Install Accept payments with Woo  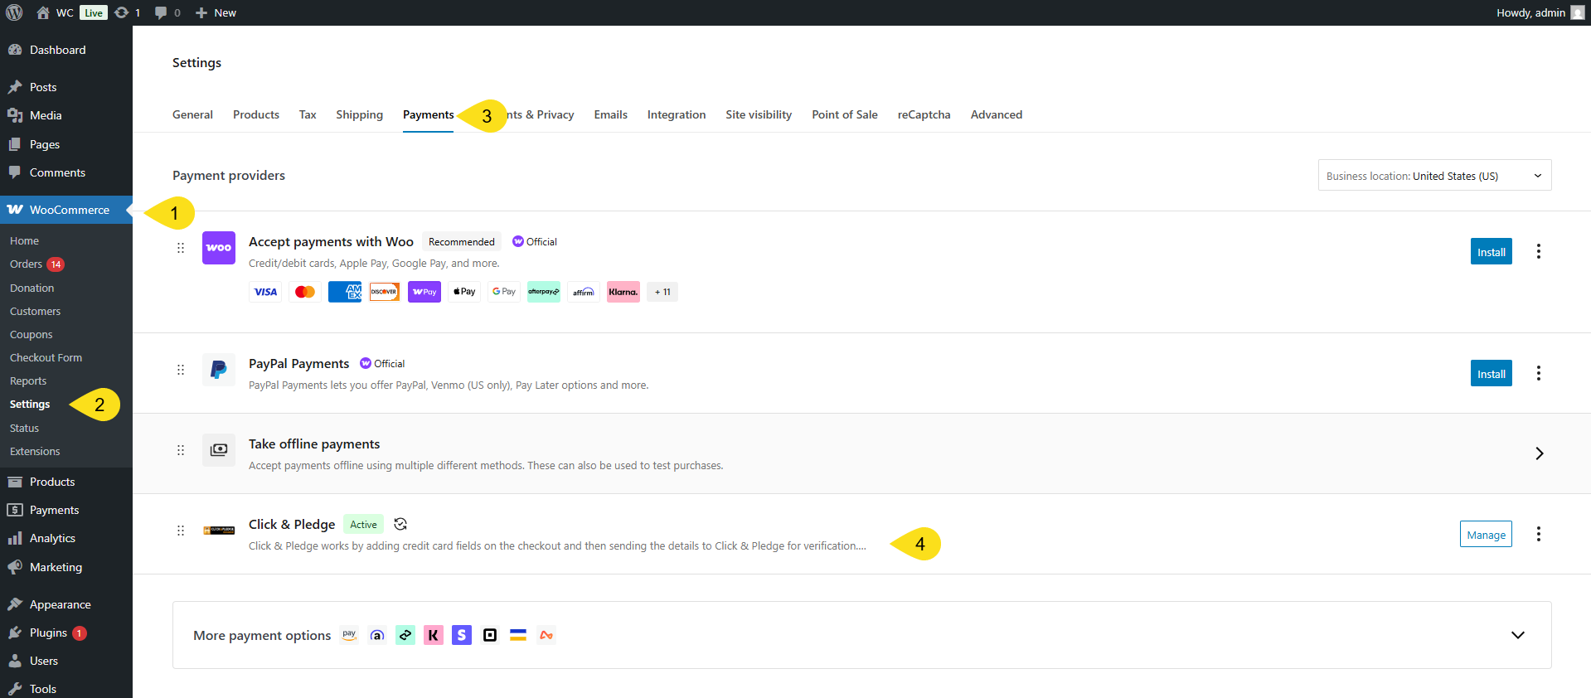click(x=1492, y=251)
